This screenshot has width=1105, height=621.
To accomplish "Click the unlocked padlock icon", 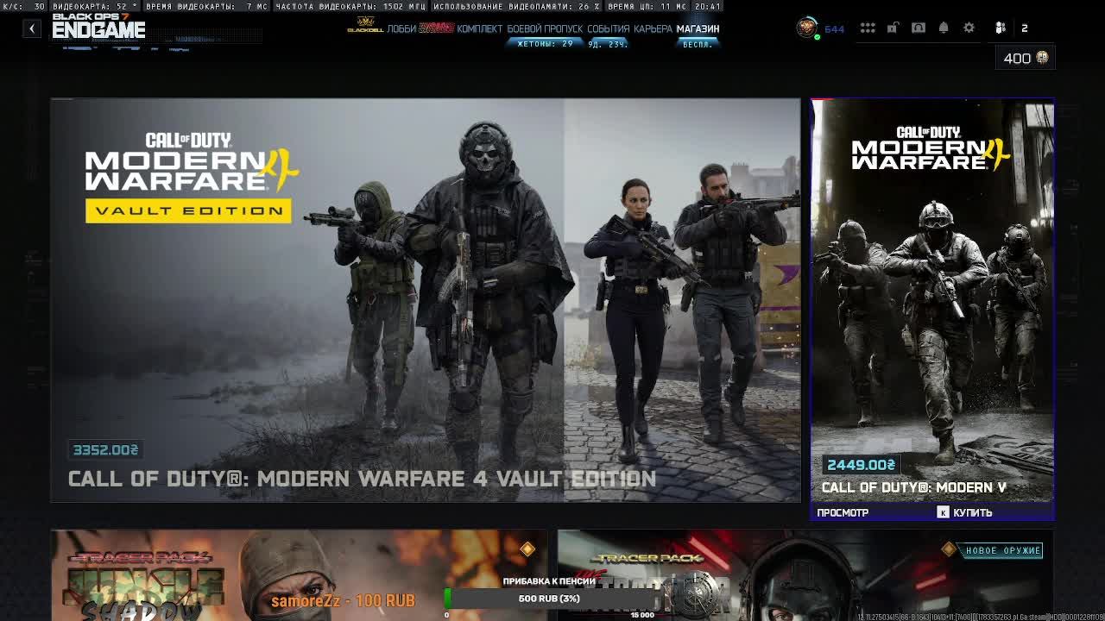I will (893, 28).
